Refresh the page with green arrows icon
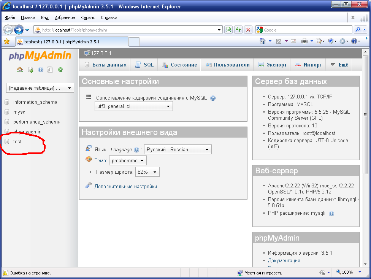Image resolution: width=371 pixels, height=279 pixels. point(238,30)
